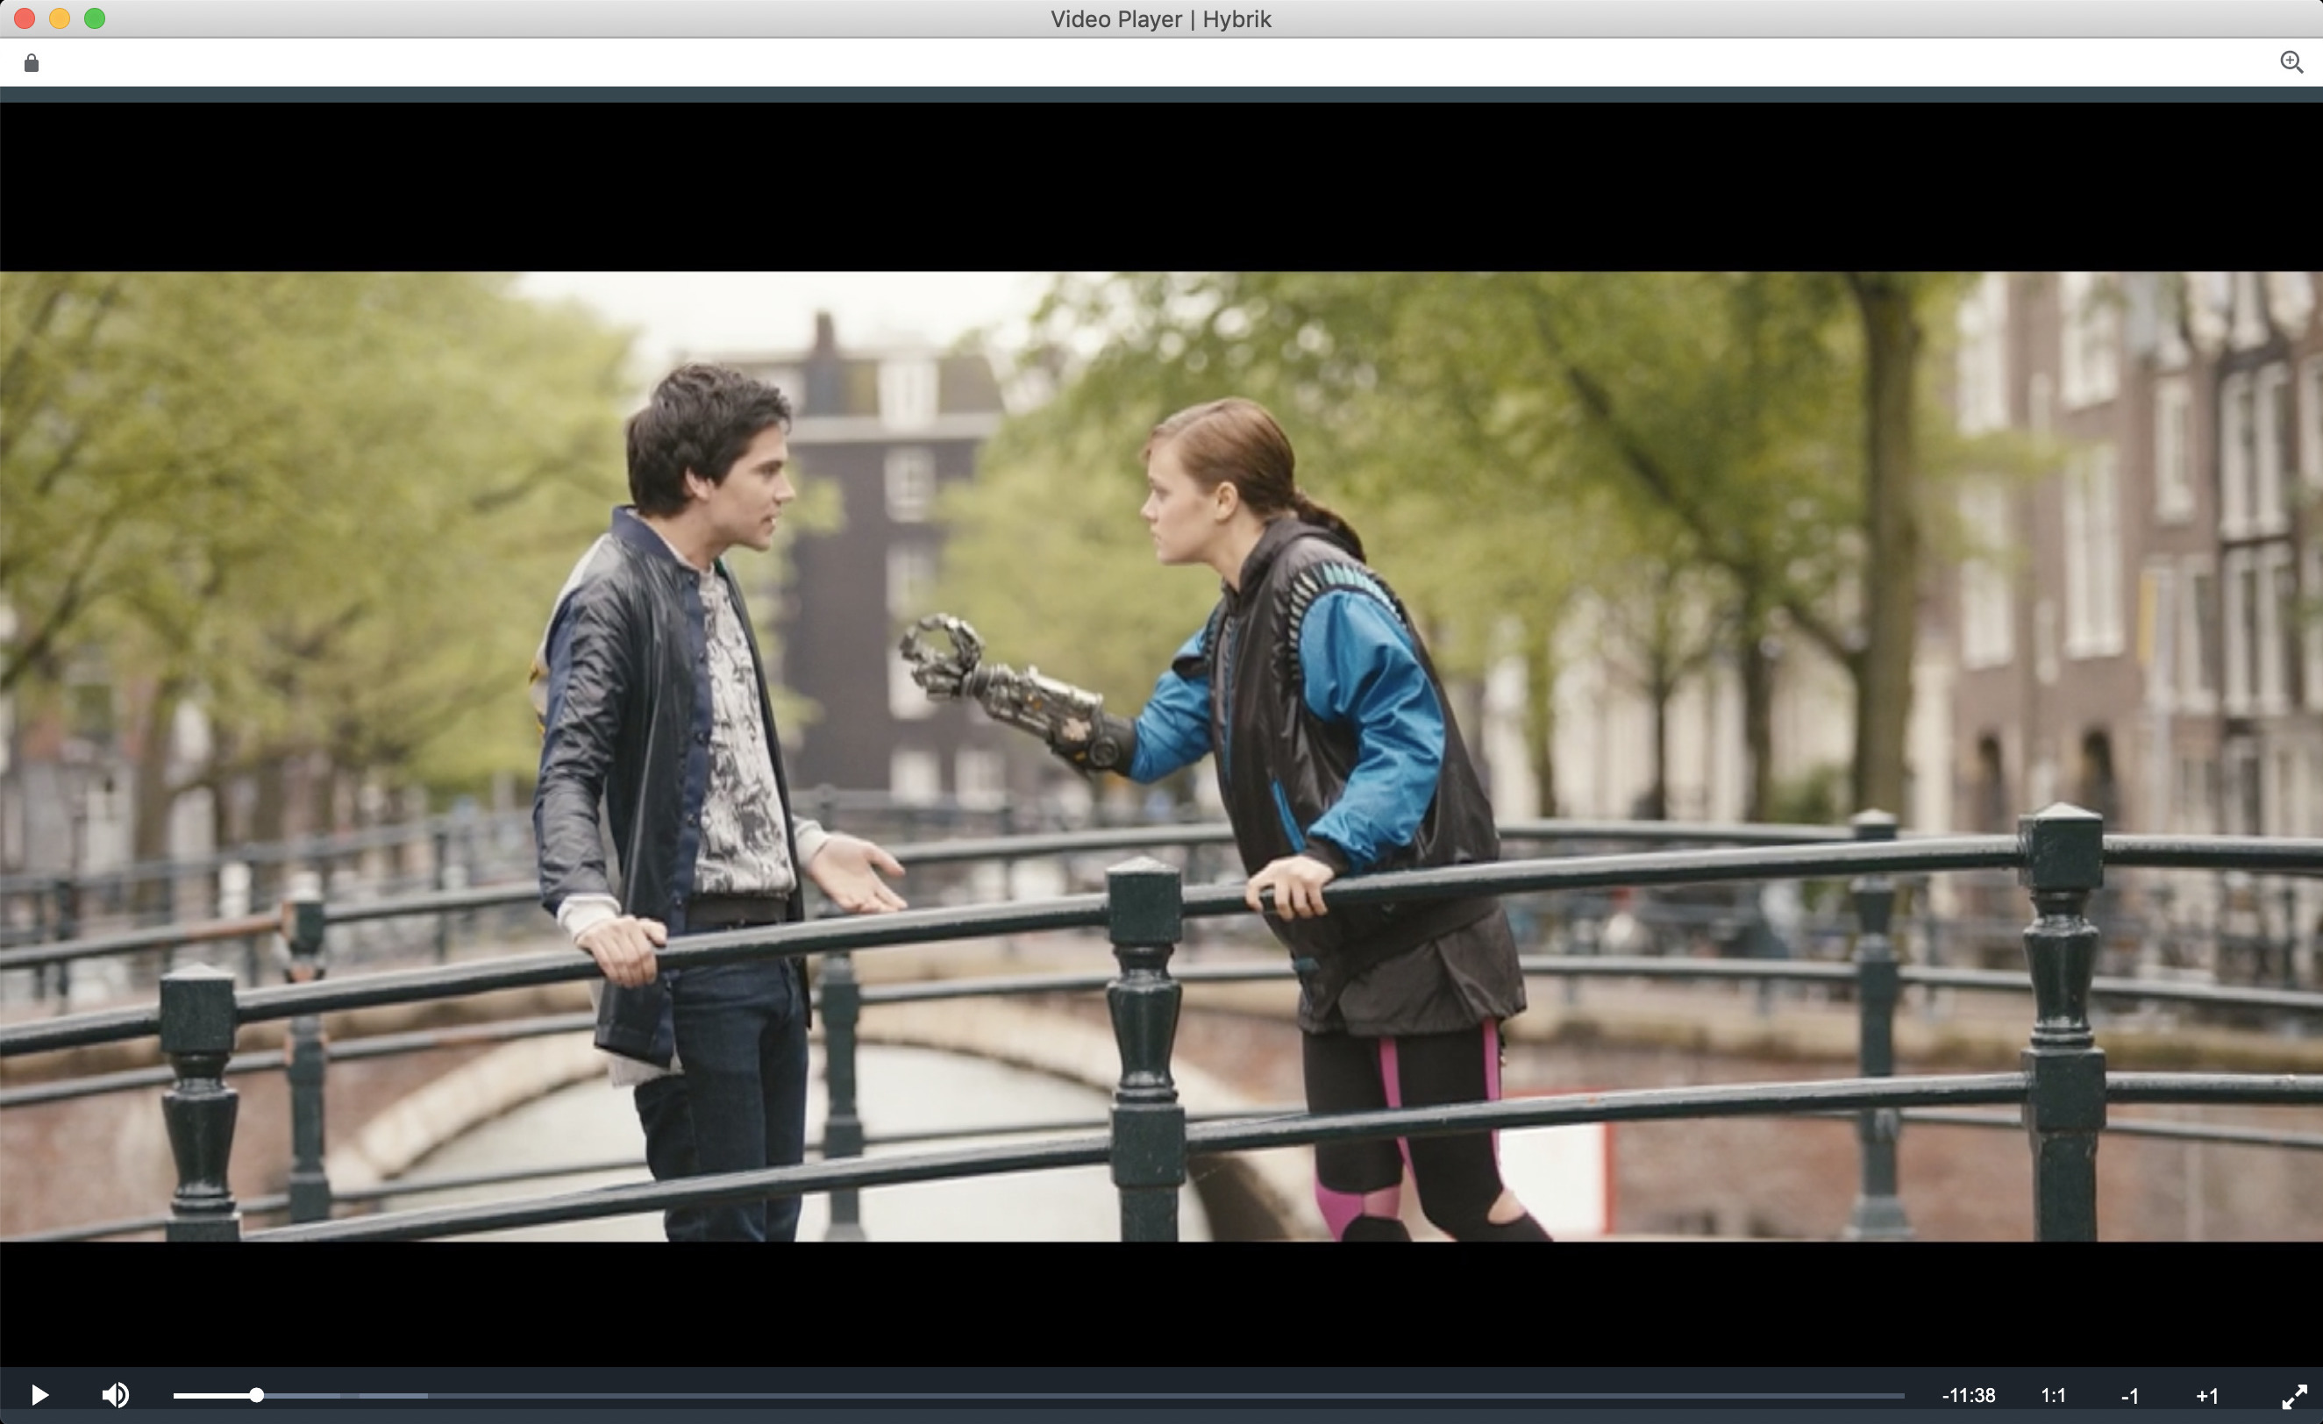The height and width of the screenshot is (1424, 2323).
Task: Enter fullscreen with the expand arrows icon
Action: coord(2294,1396)
